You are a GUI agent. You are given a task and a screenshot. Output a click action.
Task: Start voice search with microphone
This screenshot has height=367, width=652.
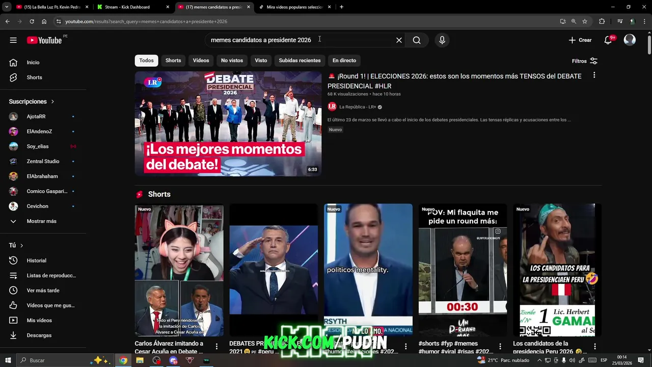tap(442, 40)
